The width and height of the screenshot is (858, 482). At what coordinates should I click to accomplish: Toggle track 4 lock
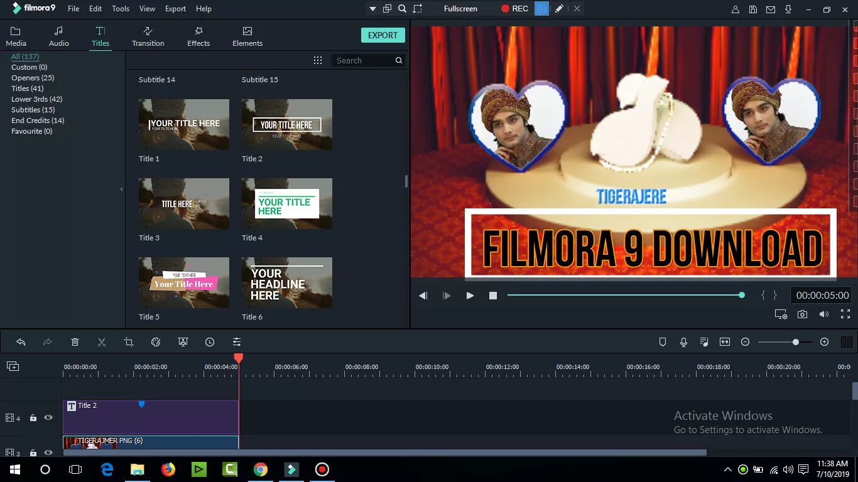(33, 417)
